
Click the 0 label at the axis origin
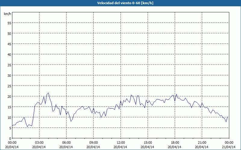pyautogui.click(x=10, y=139)
